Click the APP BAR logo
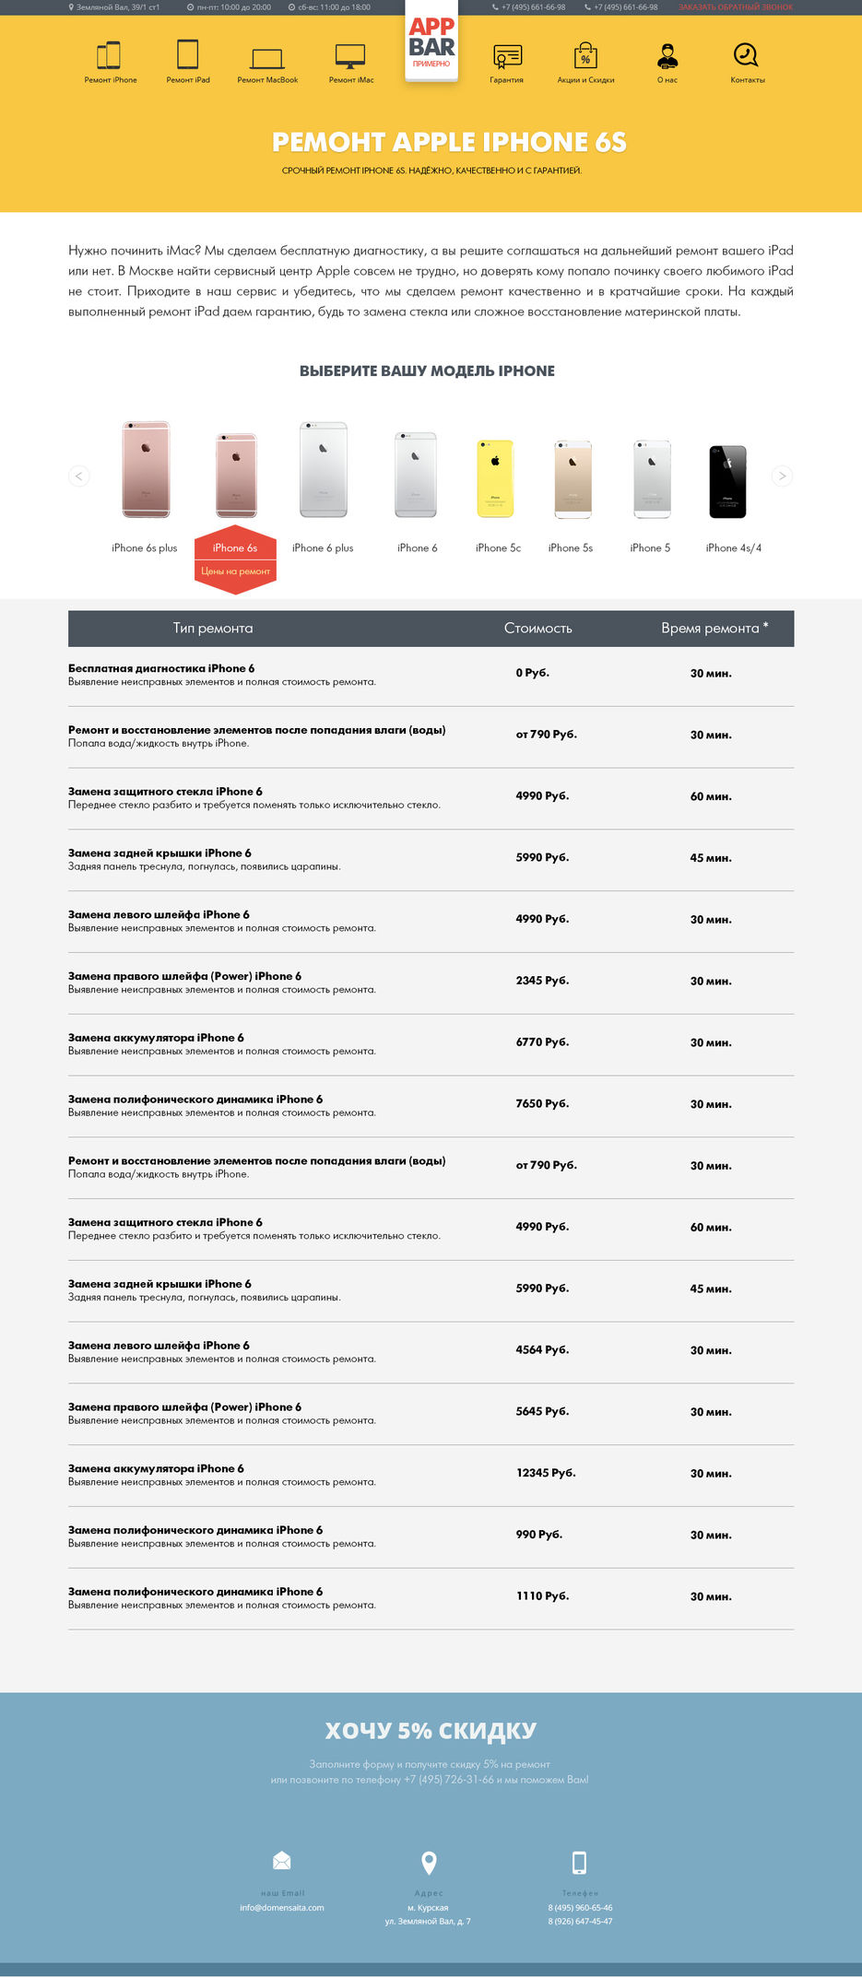Image resolution: width=862 pixels, height=1977 pixels. pyautogui.click(x=431, y=42)
